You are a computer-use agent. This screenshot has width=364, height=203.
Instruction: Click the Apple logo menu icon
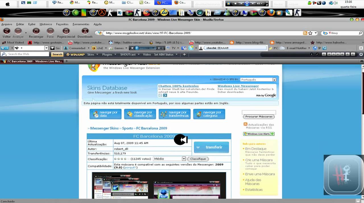click(7, 4)
